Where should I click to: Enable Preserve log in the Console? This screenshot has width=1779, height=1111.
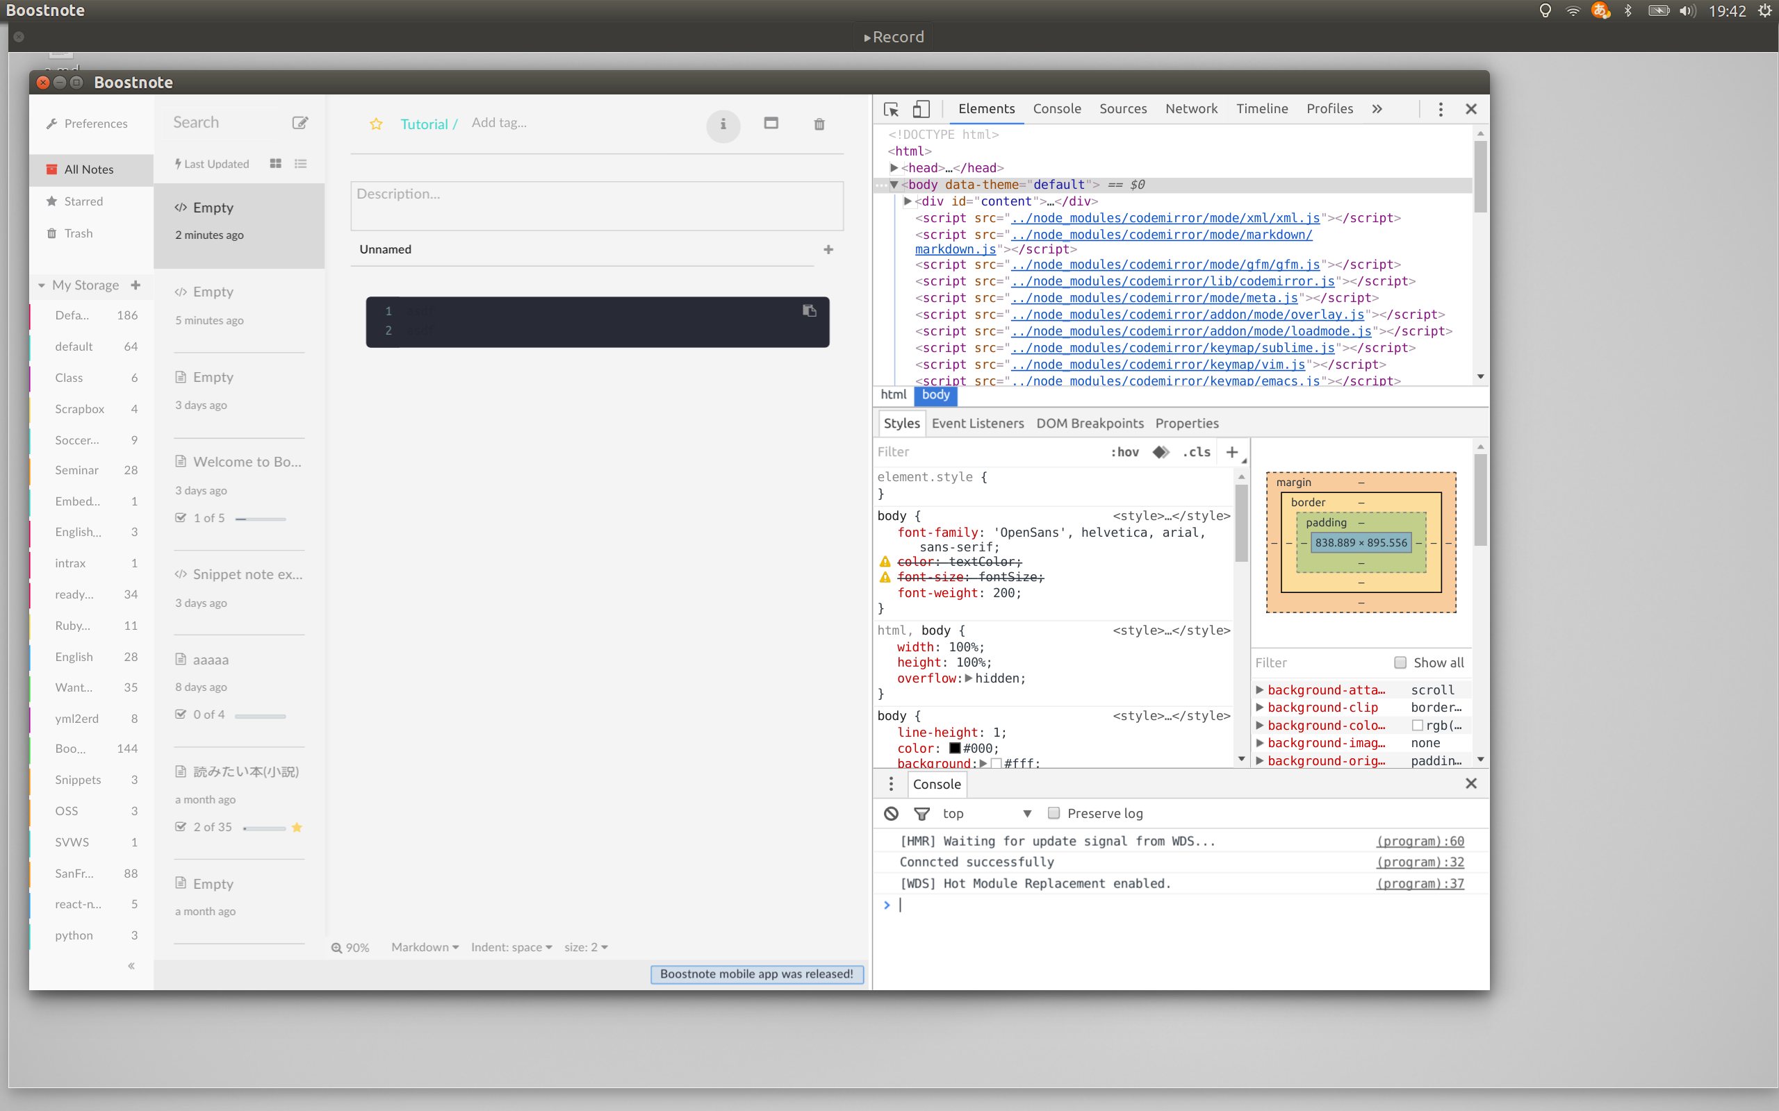pyautogui.click(x=1054, y=812)
